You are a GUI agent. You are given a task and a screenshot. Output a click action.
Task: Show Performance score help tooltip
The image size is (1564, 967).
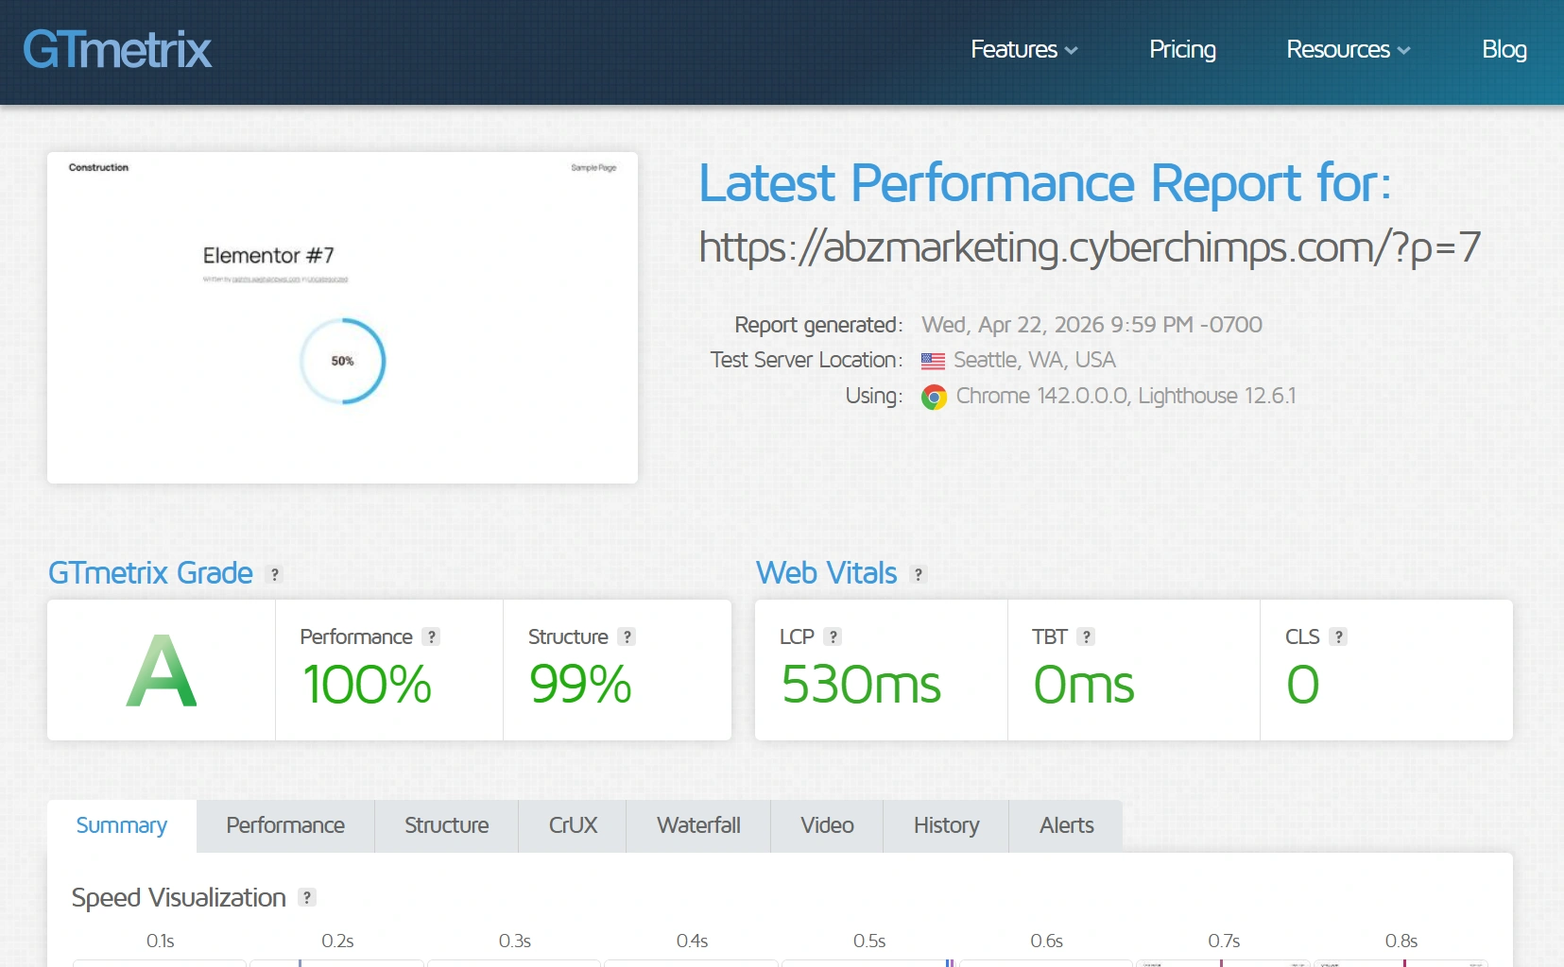tap(431, 636)
